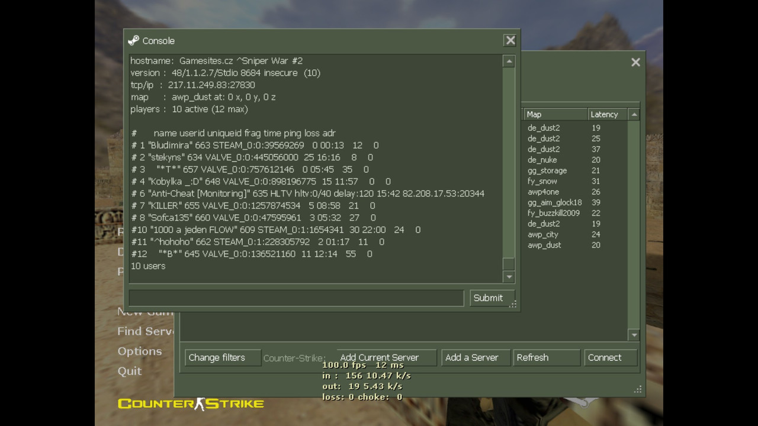This screenshot has width=758, height=426.
Task: Click the hostname line in console
Action: (216, 60)
